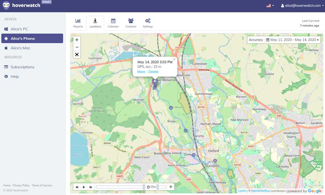Switch to the Reports tab

[78, 23]
